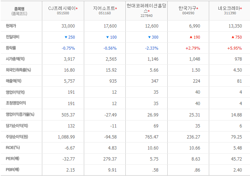The height and width of the screenshot is (176, 250).
Task: Click the 영업이익(억) row label
Action: coord(15,92)
